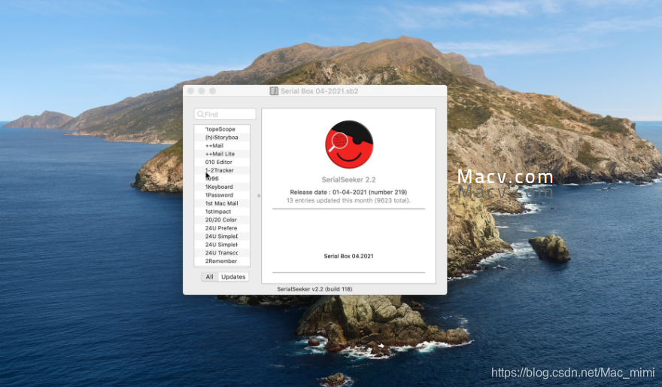Switch to the All tab

point(209,277)
